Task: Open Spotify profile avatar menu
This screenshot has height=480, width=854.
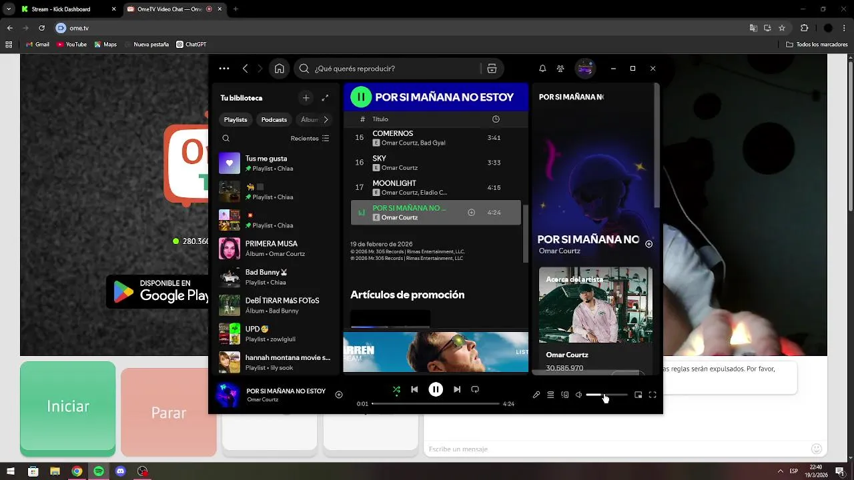Action: tap(585, 68)
